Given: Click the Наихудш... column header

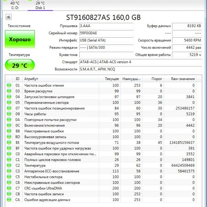Looking at the screenshot, I should 131,79.
